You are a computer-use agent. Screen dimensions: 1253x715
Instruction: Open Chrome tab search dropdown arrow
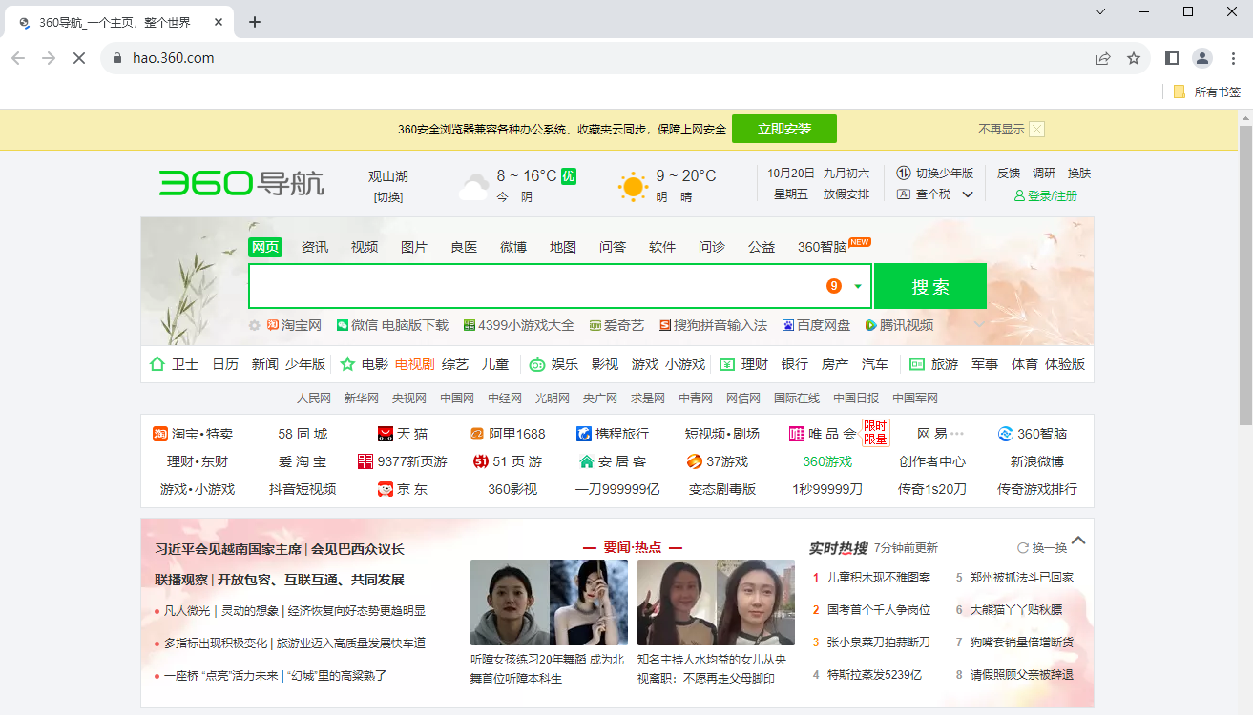(x=1100, y=11)
